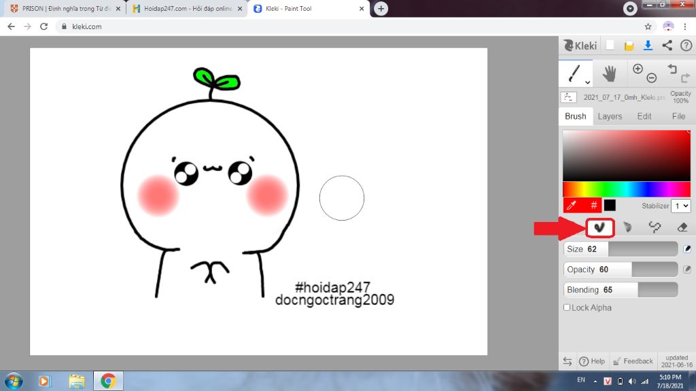Show hidden system tray icons
The width and height of the screenshot is (696, 391).
coord(595,381)
